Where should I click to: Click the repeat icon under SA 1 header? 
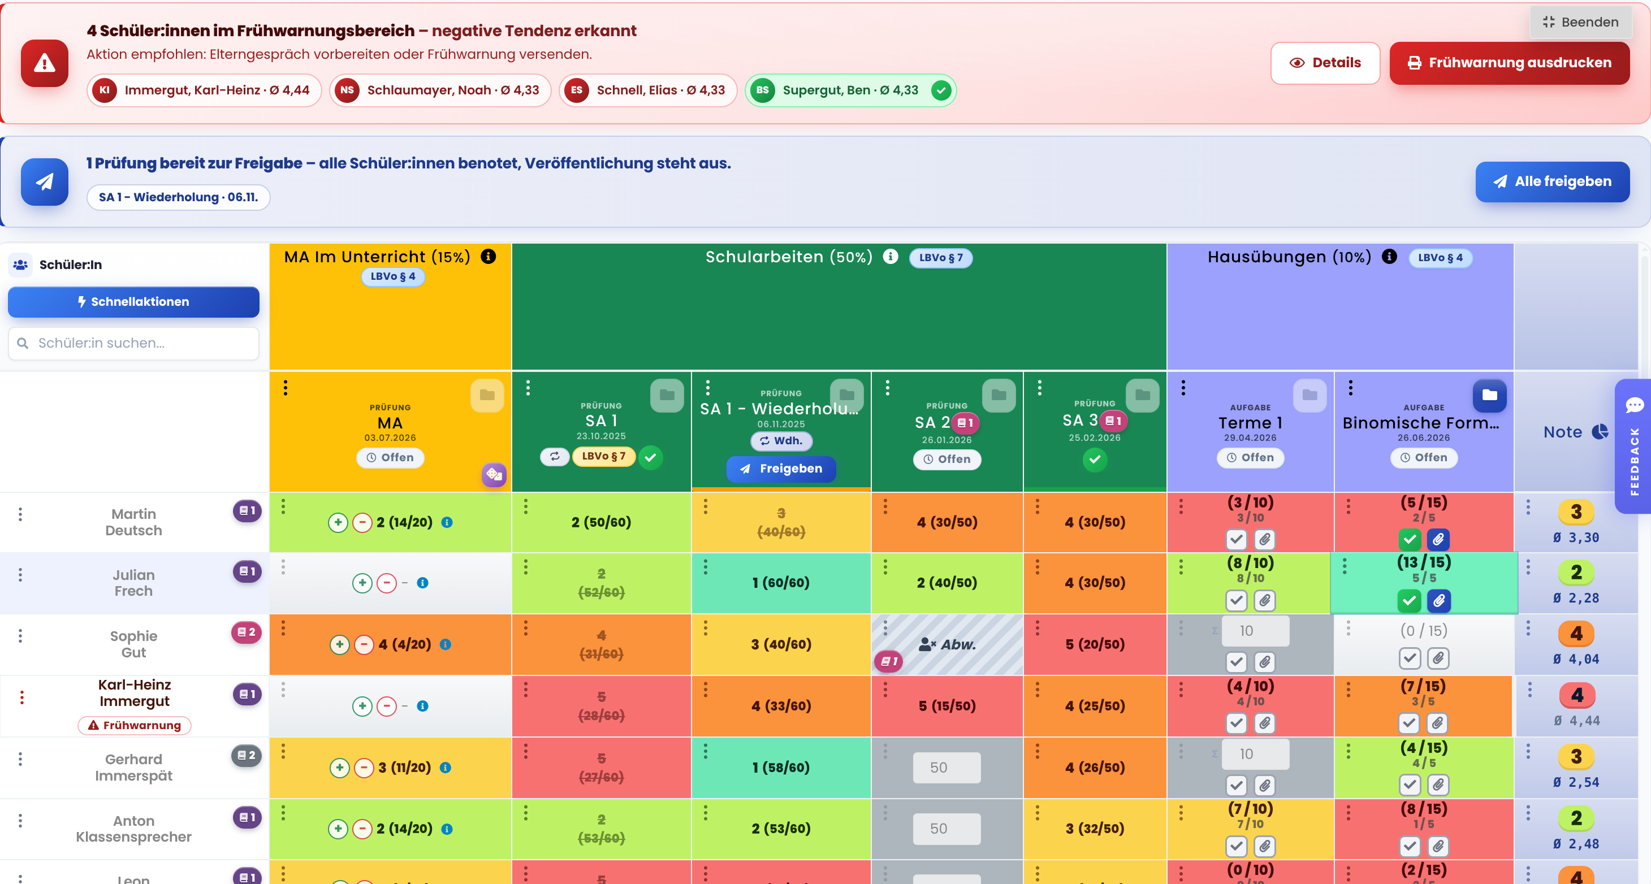point(555,456)
